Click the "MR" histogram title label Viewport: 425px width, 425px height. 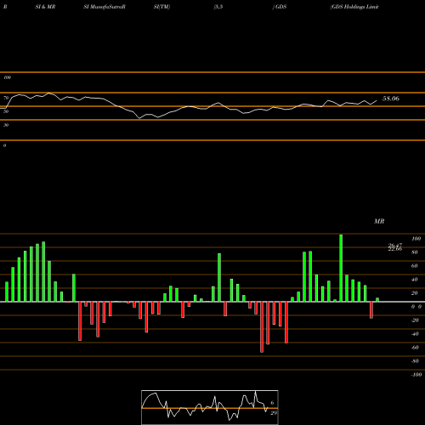(x=379, y=221)
